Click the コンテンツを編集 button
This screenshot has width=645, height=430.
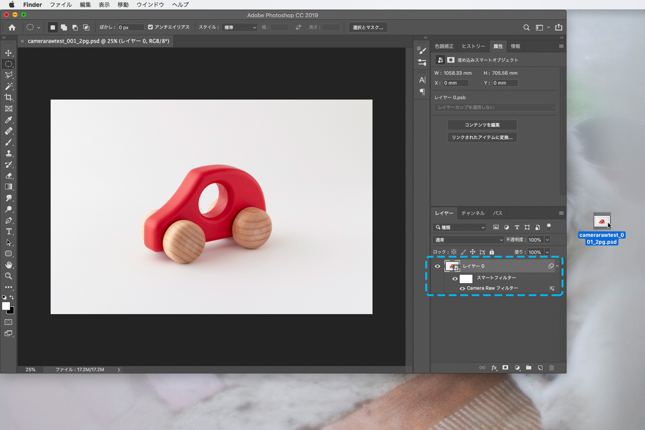pos(482,125)
